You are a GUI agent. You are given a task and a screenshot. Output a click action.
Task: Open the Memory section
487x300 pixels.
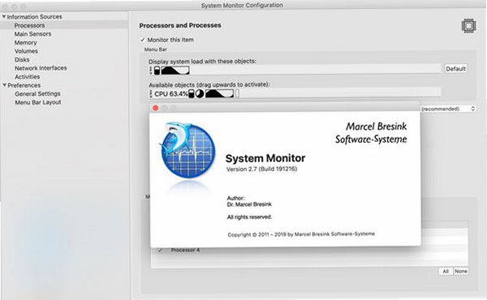25,42
